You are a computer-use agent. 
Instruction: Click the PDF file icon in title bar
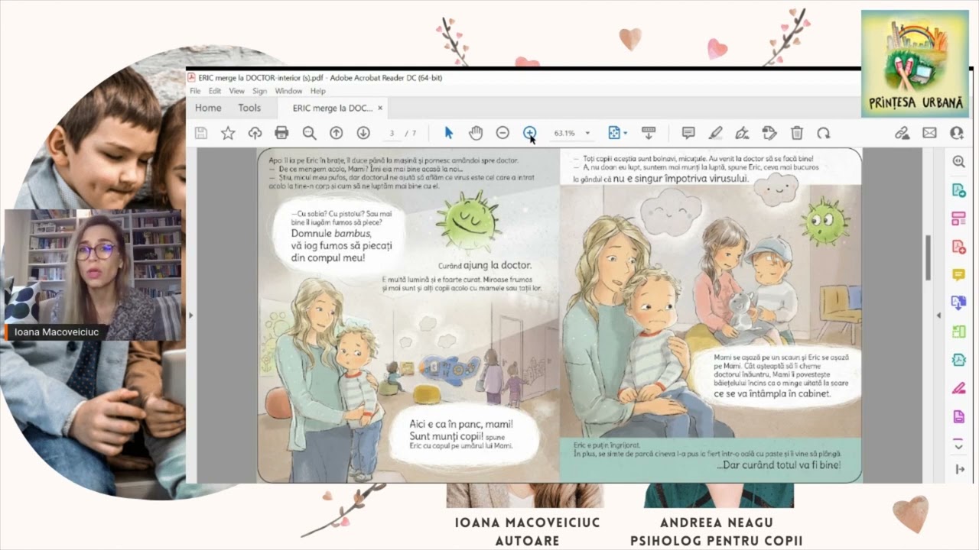click(192, 78)
